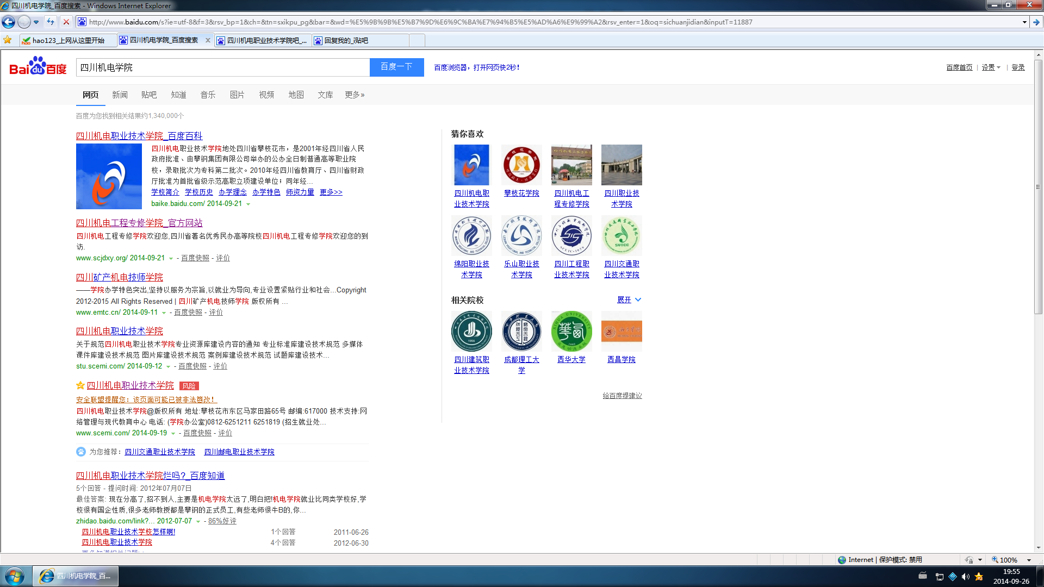This screenshot has height=587, width=1044.
Task: Select the 图片 search category
Action: coord(237,95)
